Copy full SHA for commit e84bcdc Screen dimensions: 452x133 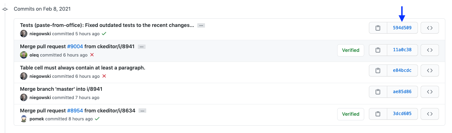click(x=378, y=70)
